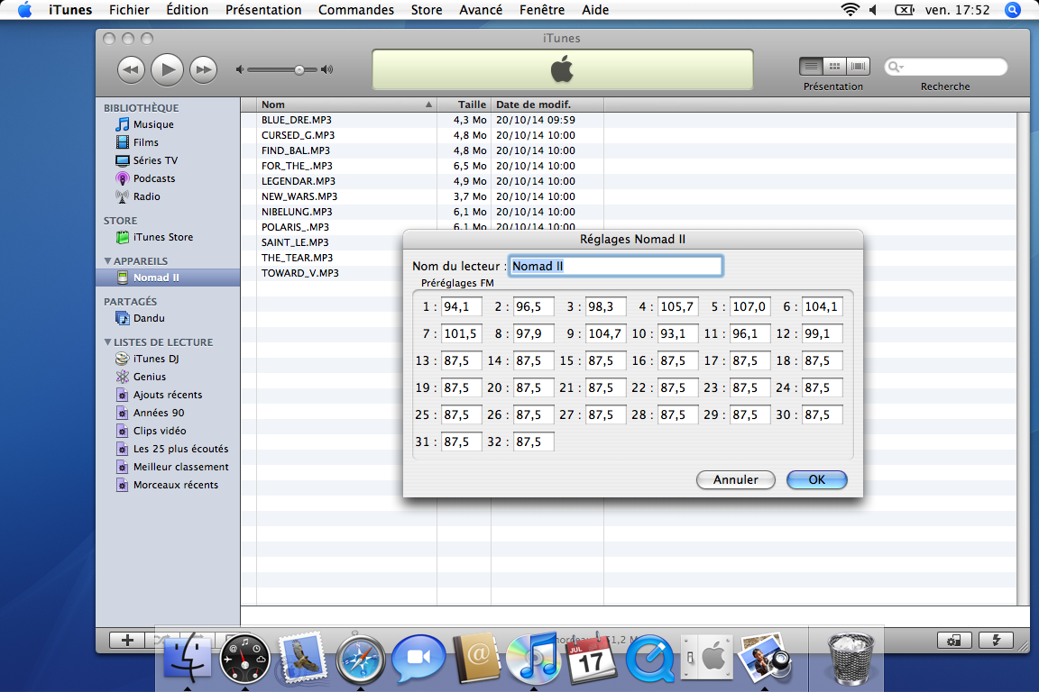1039x692 pixels.
Task: Click the OK button in Réglages dialog
Action: click(x=816, y=479)
